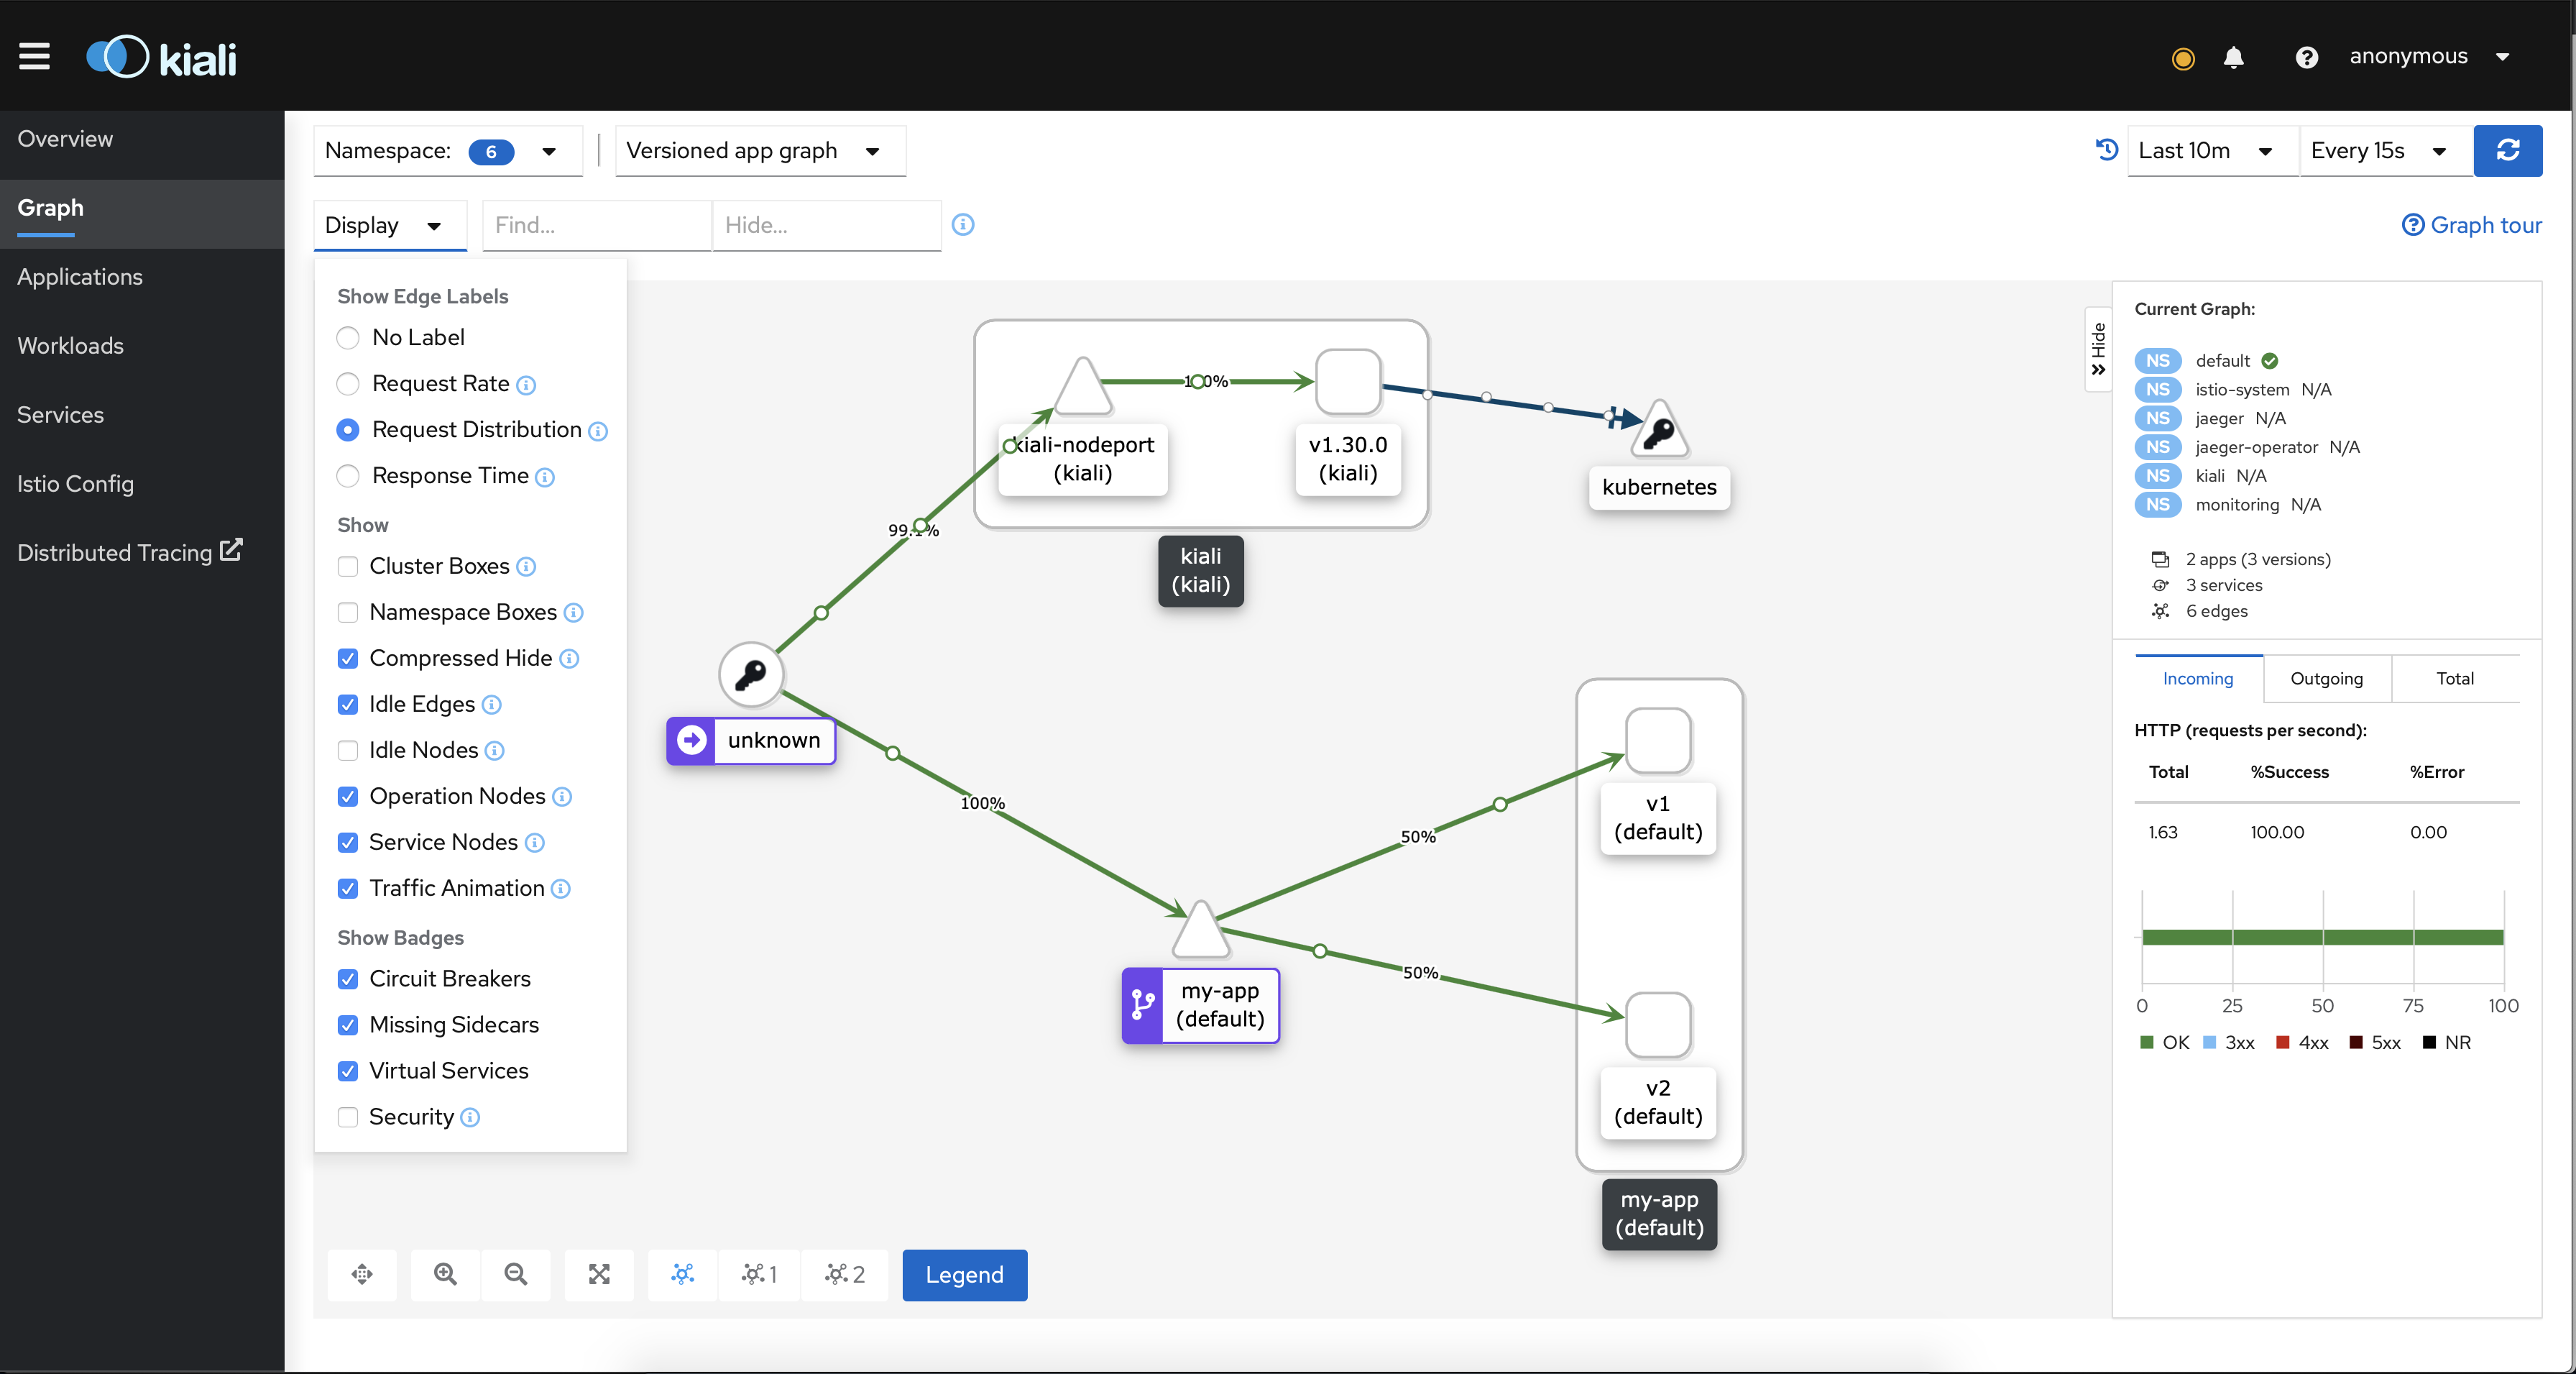Image resolution: width=2576 pixels, height=1374 pixels.
Task: Expand the Versioned app graph dropdown
Action: tap(759, 151)
